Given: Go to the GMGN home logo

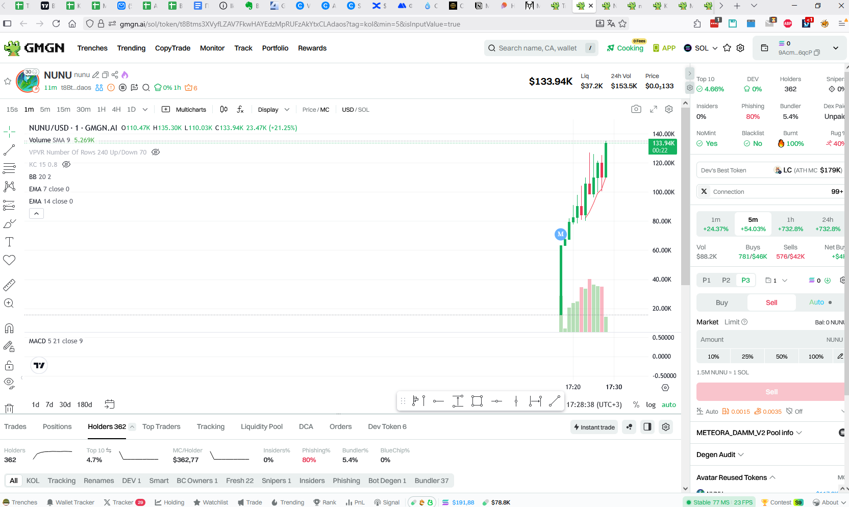Looking at the screenshot, I should pyautogui.click(x=34, y=48).
